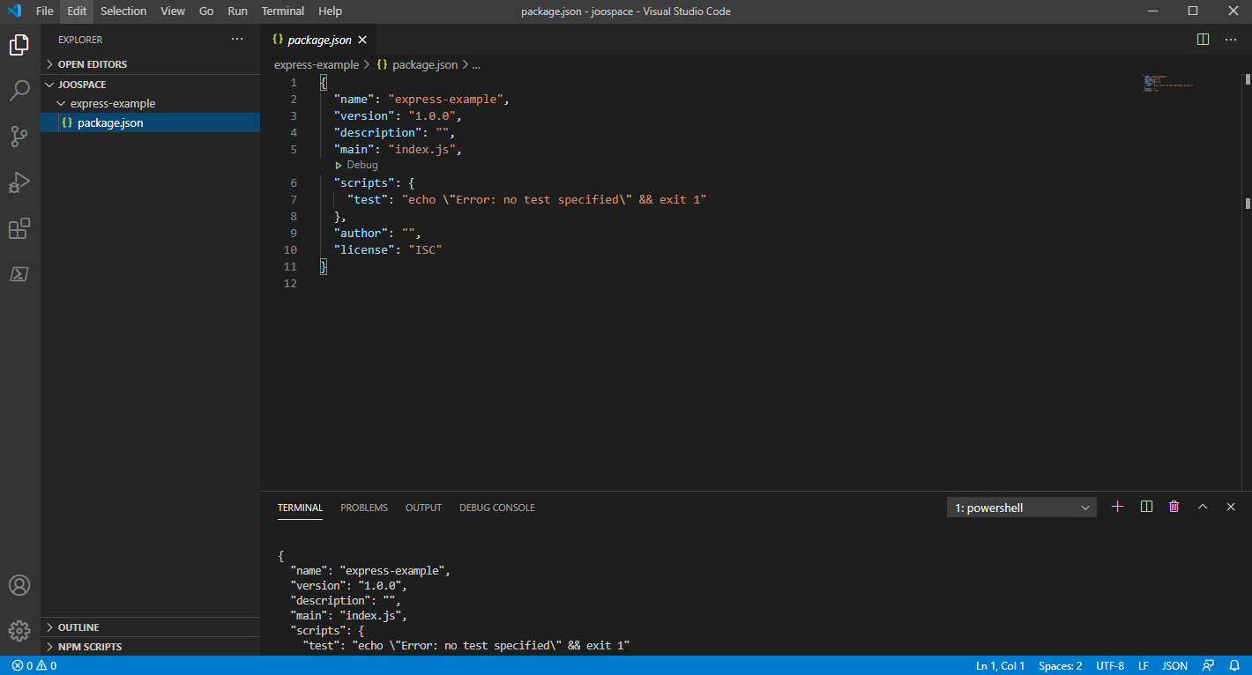Open the Extensions view icon

(19, 228)
